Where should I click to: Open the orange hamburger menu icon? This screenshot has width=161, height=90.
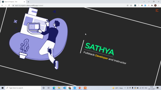point(157,10)
